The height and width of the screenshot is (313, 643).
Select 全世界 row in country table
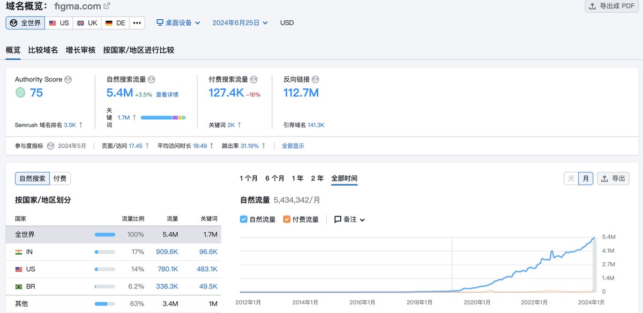tap(113, 234)
